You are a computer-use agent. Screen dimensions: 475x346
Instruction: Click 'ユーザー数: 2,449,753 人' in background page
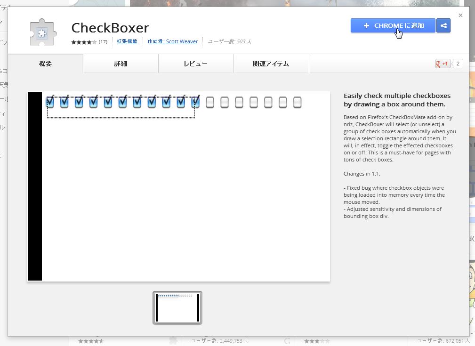220,341
